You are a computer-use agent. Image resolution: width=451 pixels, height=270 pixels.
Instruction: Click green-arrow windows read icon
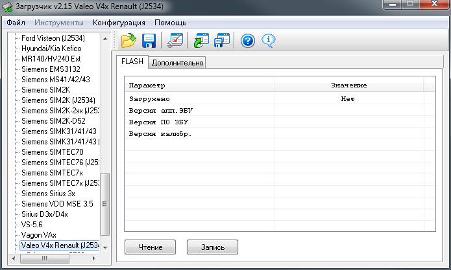(x=201, y=40)
